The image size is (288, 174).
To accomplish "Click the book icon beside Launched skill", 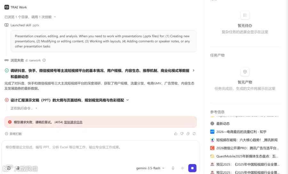I will pyautogui.click(x=7, y=25).
